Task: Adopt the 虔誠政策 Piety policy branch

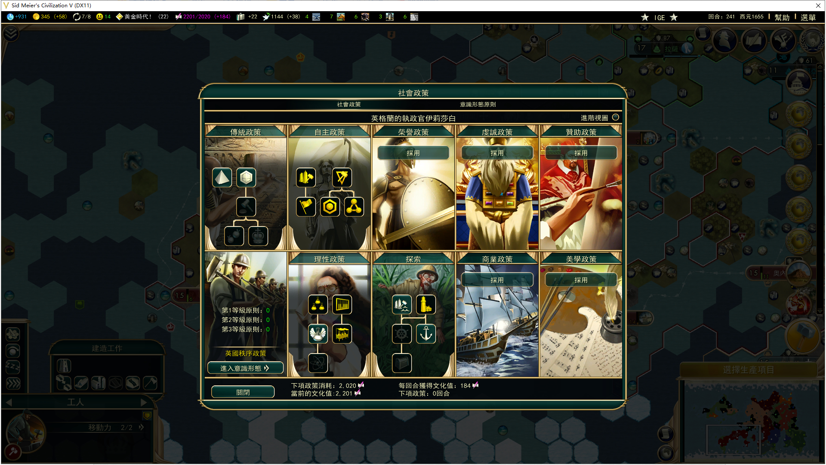Action: click(497, 153)
